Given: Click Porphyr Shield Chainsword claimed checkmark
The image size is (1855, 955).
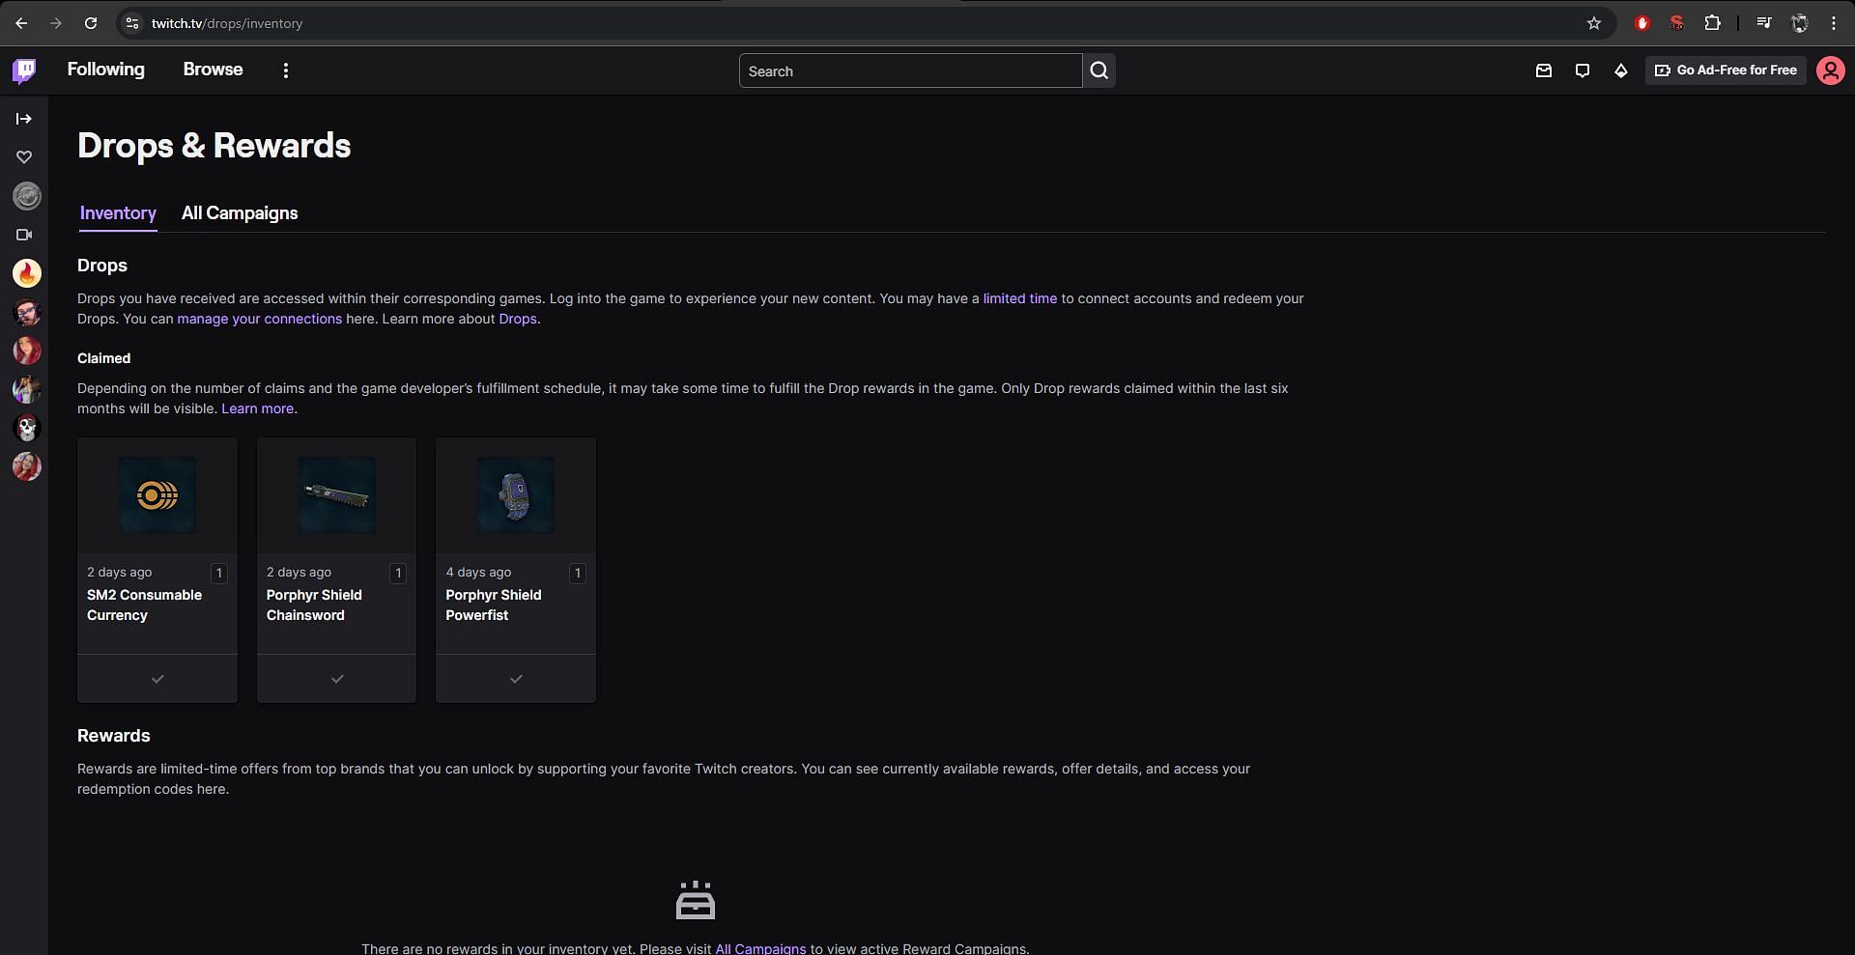Looking at the screenshot, I should (x=337, y=679).
